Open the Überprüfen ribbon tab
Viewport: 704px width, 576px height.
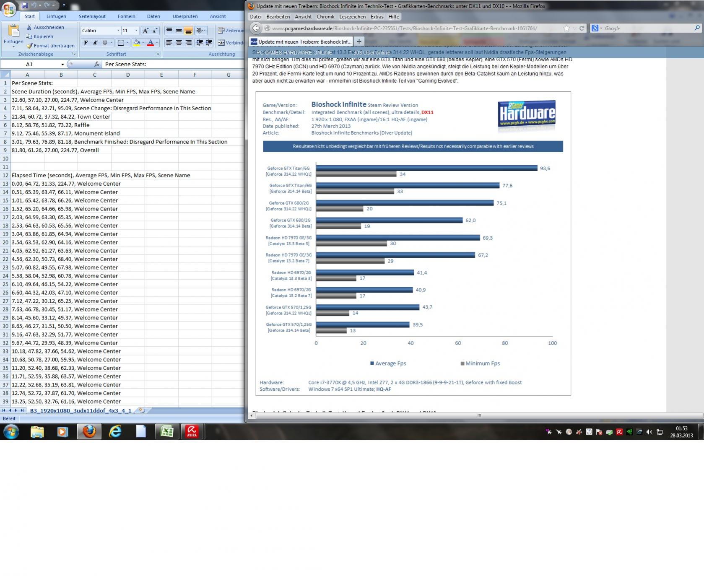point(185,16)
